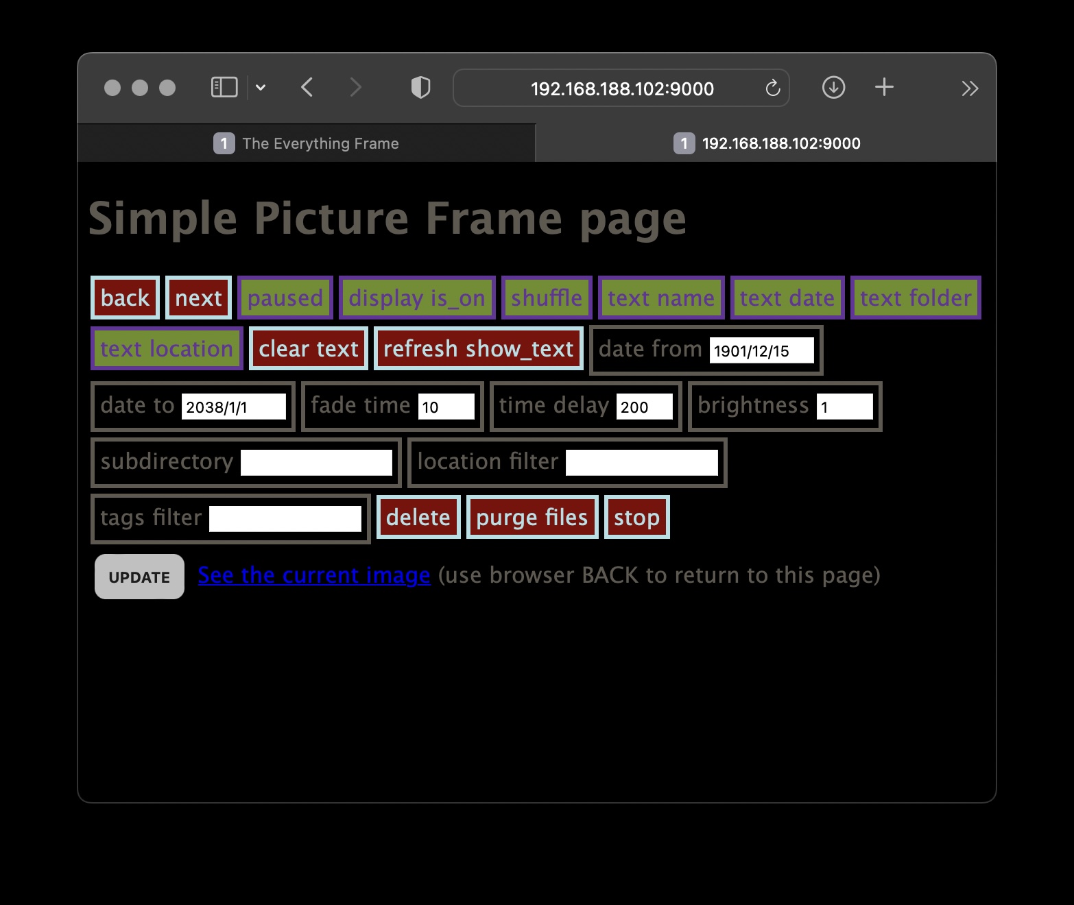Toggle display is_on option
Screen dimensions: 1074x905
pos(417,298)
